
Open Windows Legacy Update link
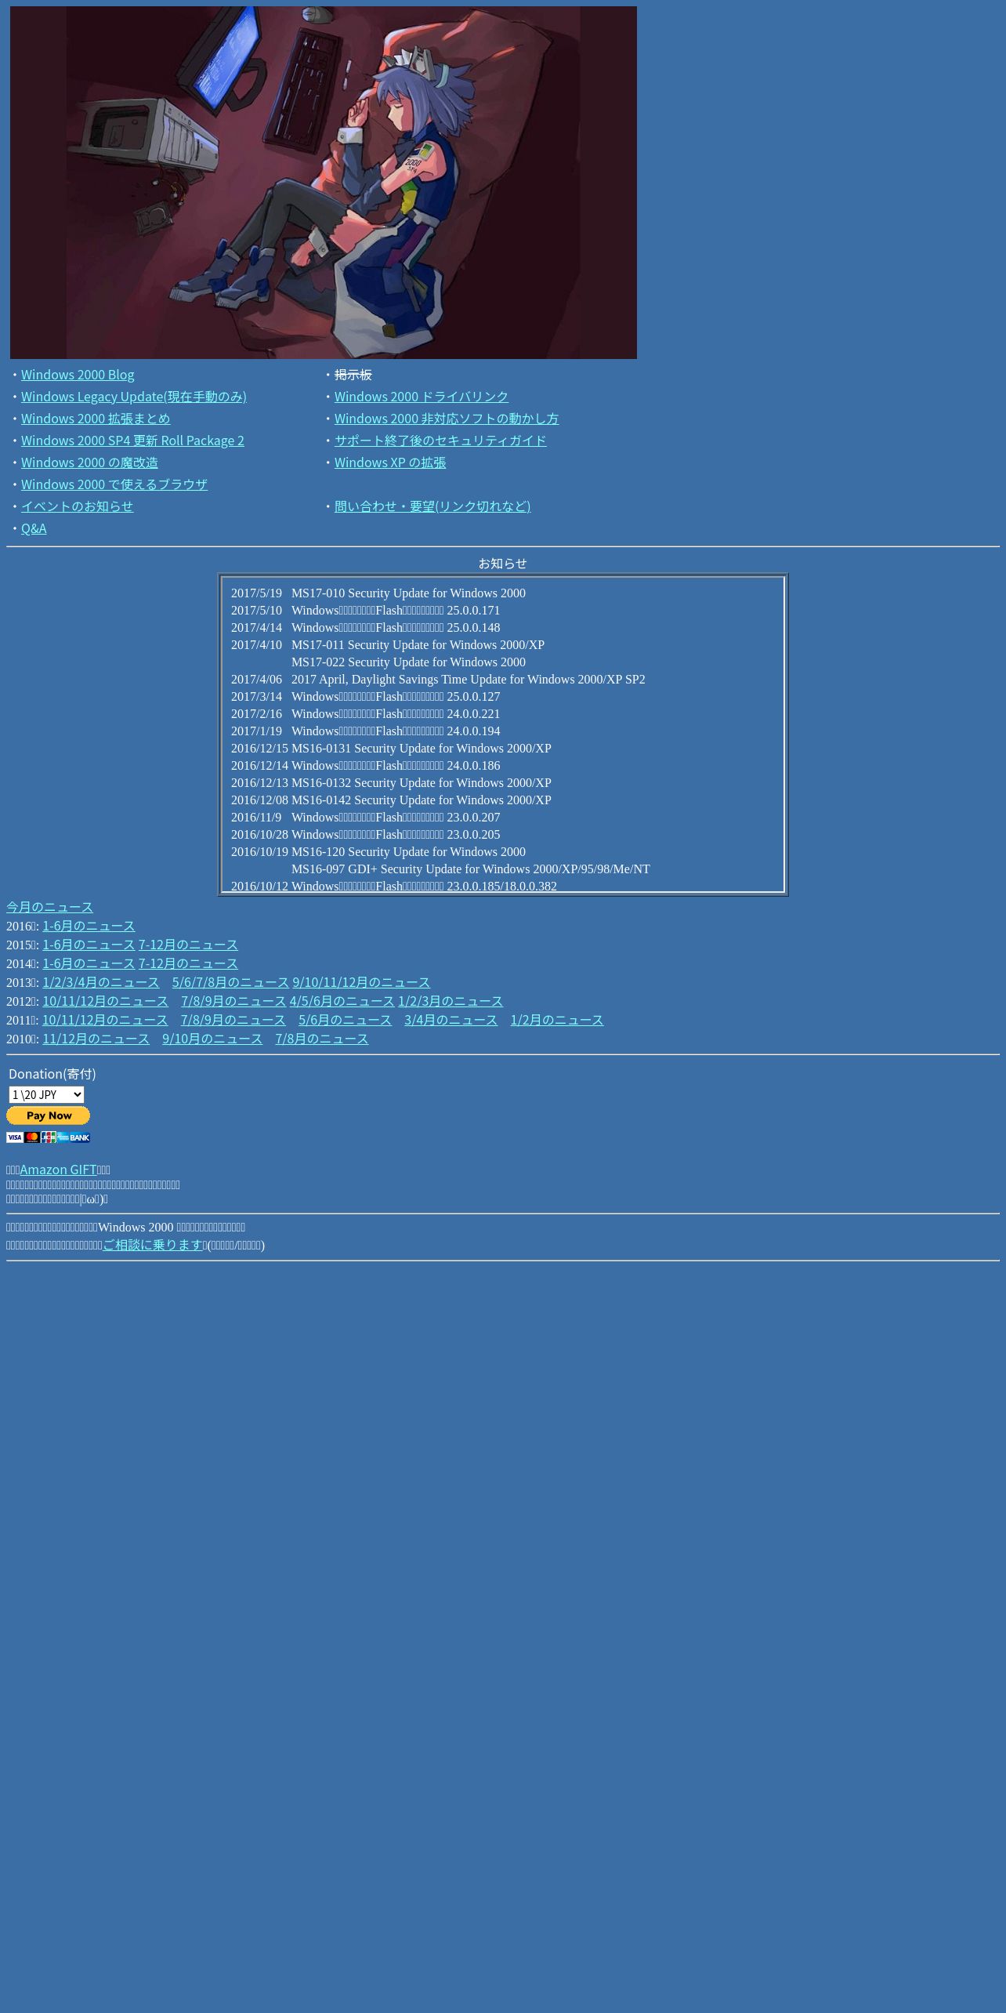point(134,397)
